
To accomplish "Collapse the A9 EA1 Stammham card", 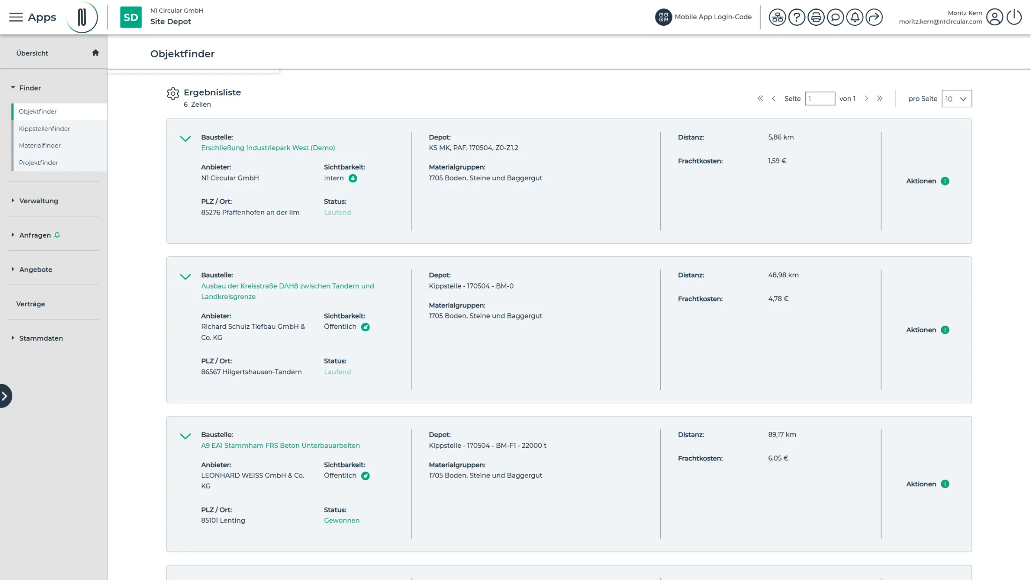I will coord(186,436).
